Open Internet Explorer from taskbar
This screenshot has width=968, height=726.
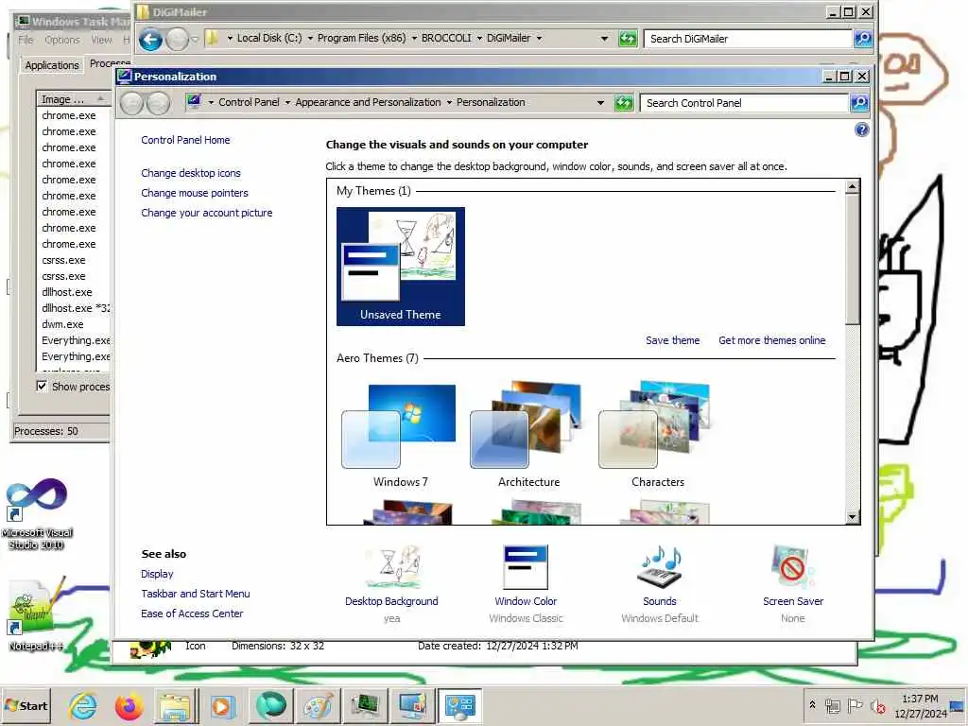(82, 705)
